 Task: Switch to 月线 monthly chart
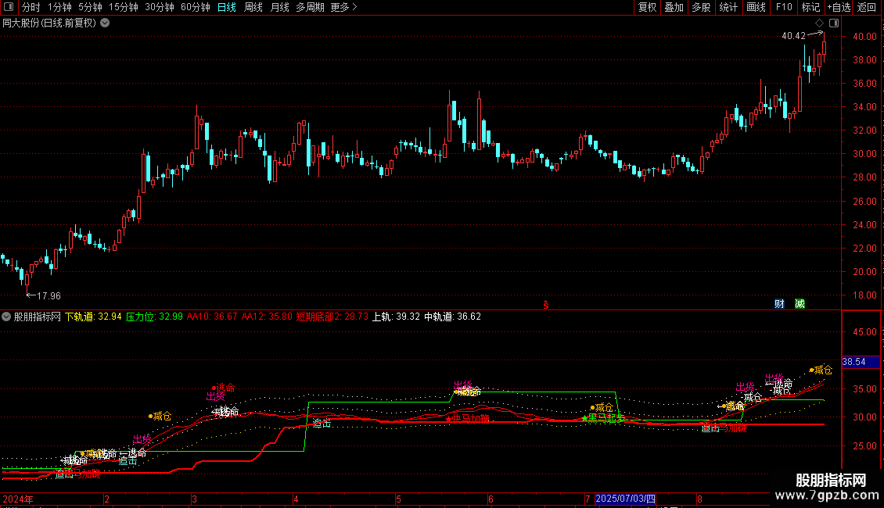coord(279,7)
